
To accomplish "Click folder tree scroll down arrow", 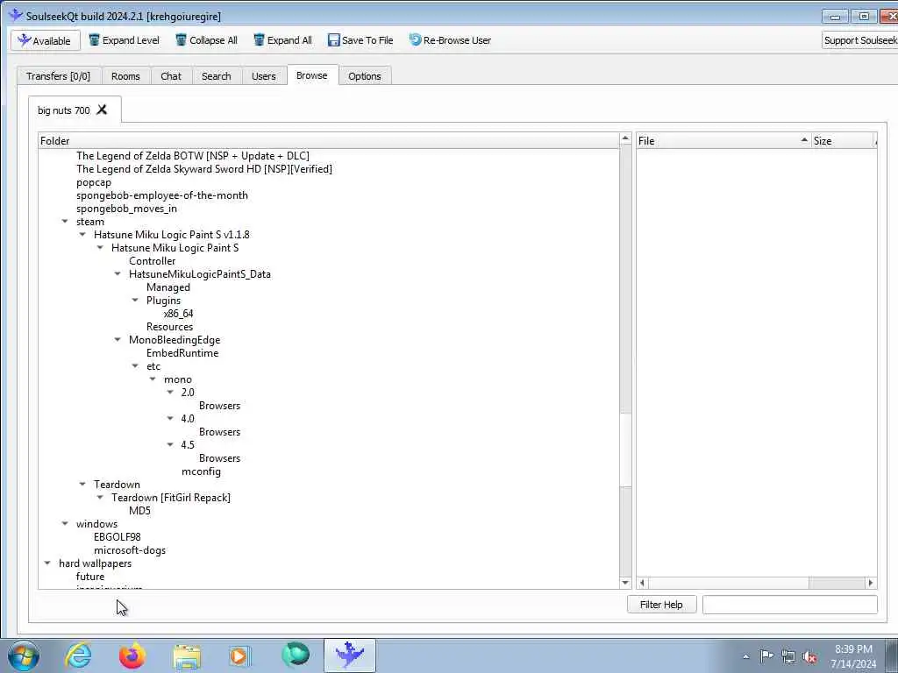I will coord(625,583).
